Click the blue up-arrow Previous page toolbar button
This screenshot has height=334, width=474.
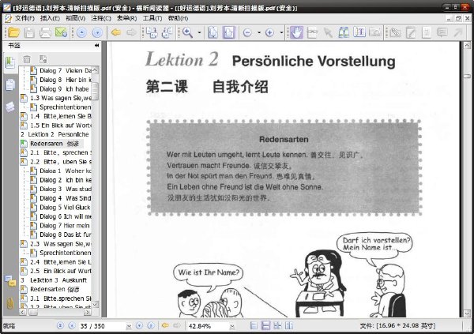click(x=81, y=32)
